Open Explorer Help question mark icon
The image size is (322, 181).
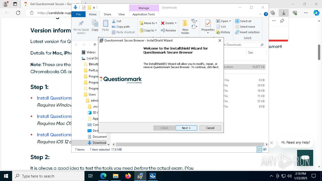point(266,14)
